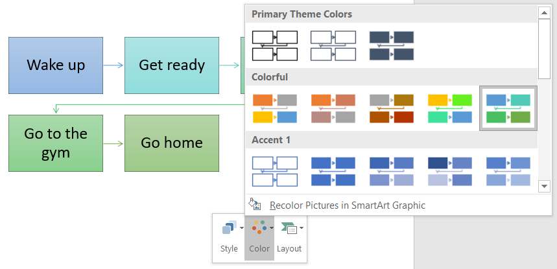The image size is (557, 269).
Task: Apply the yellow and lime Colorful scheme
Action: click(x=450, y=109)
